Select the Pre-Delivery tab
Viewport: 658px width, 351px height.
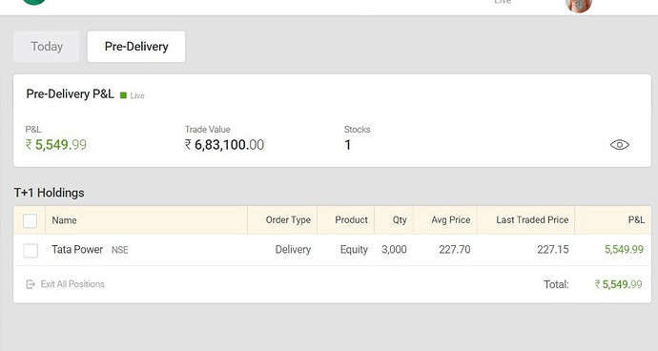coord(136,47)
